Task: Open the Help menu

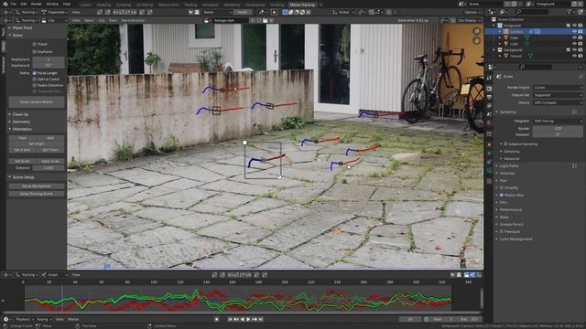Action: 67,4
